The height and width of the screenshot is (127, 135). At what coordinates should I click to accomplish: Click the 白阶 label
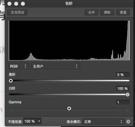pos(12,88)
